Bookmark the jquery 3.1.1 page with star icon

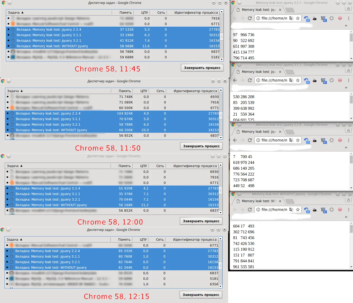(x=298, y=80)
